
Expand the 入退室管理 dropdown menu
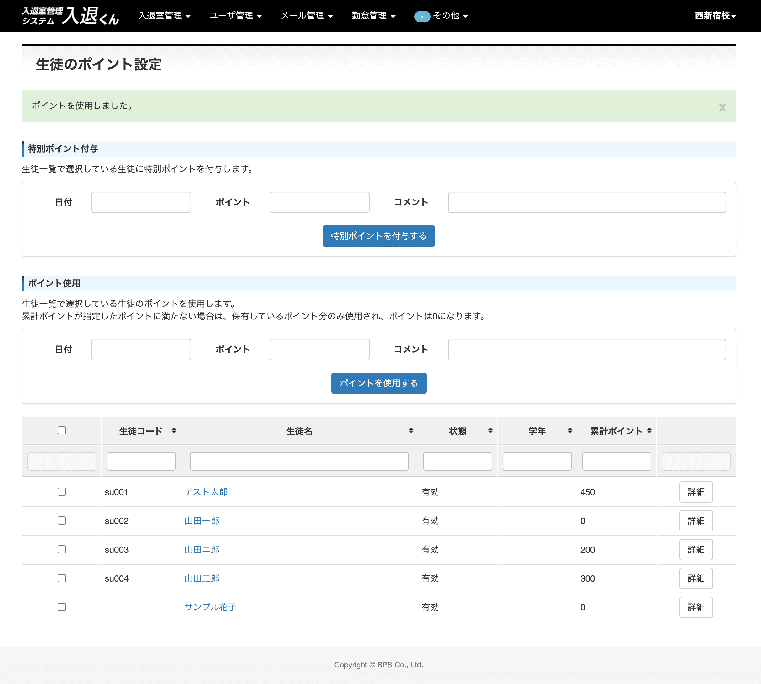[x=164, y=16]
